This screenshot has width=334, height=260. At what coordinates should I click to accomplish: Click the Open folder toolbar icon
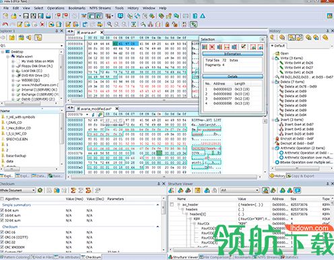(14, 15)
